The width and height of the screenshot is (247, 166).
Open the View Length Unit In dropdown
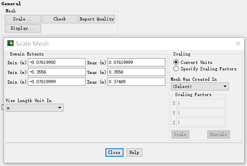(x=35, y=108)
